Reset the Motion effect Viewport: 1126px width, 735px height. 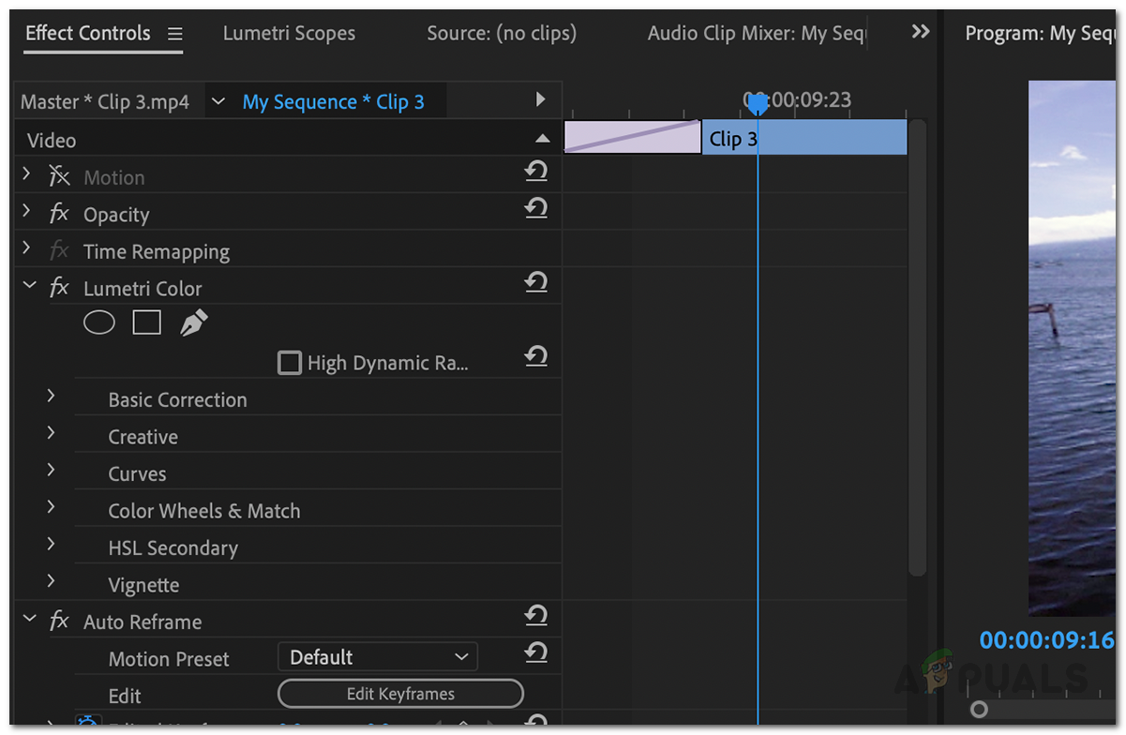tap(536, 172)
